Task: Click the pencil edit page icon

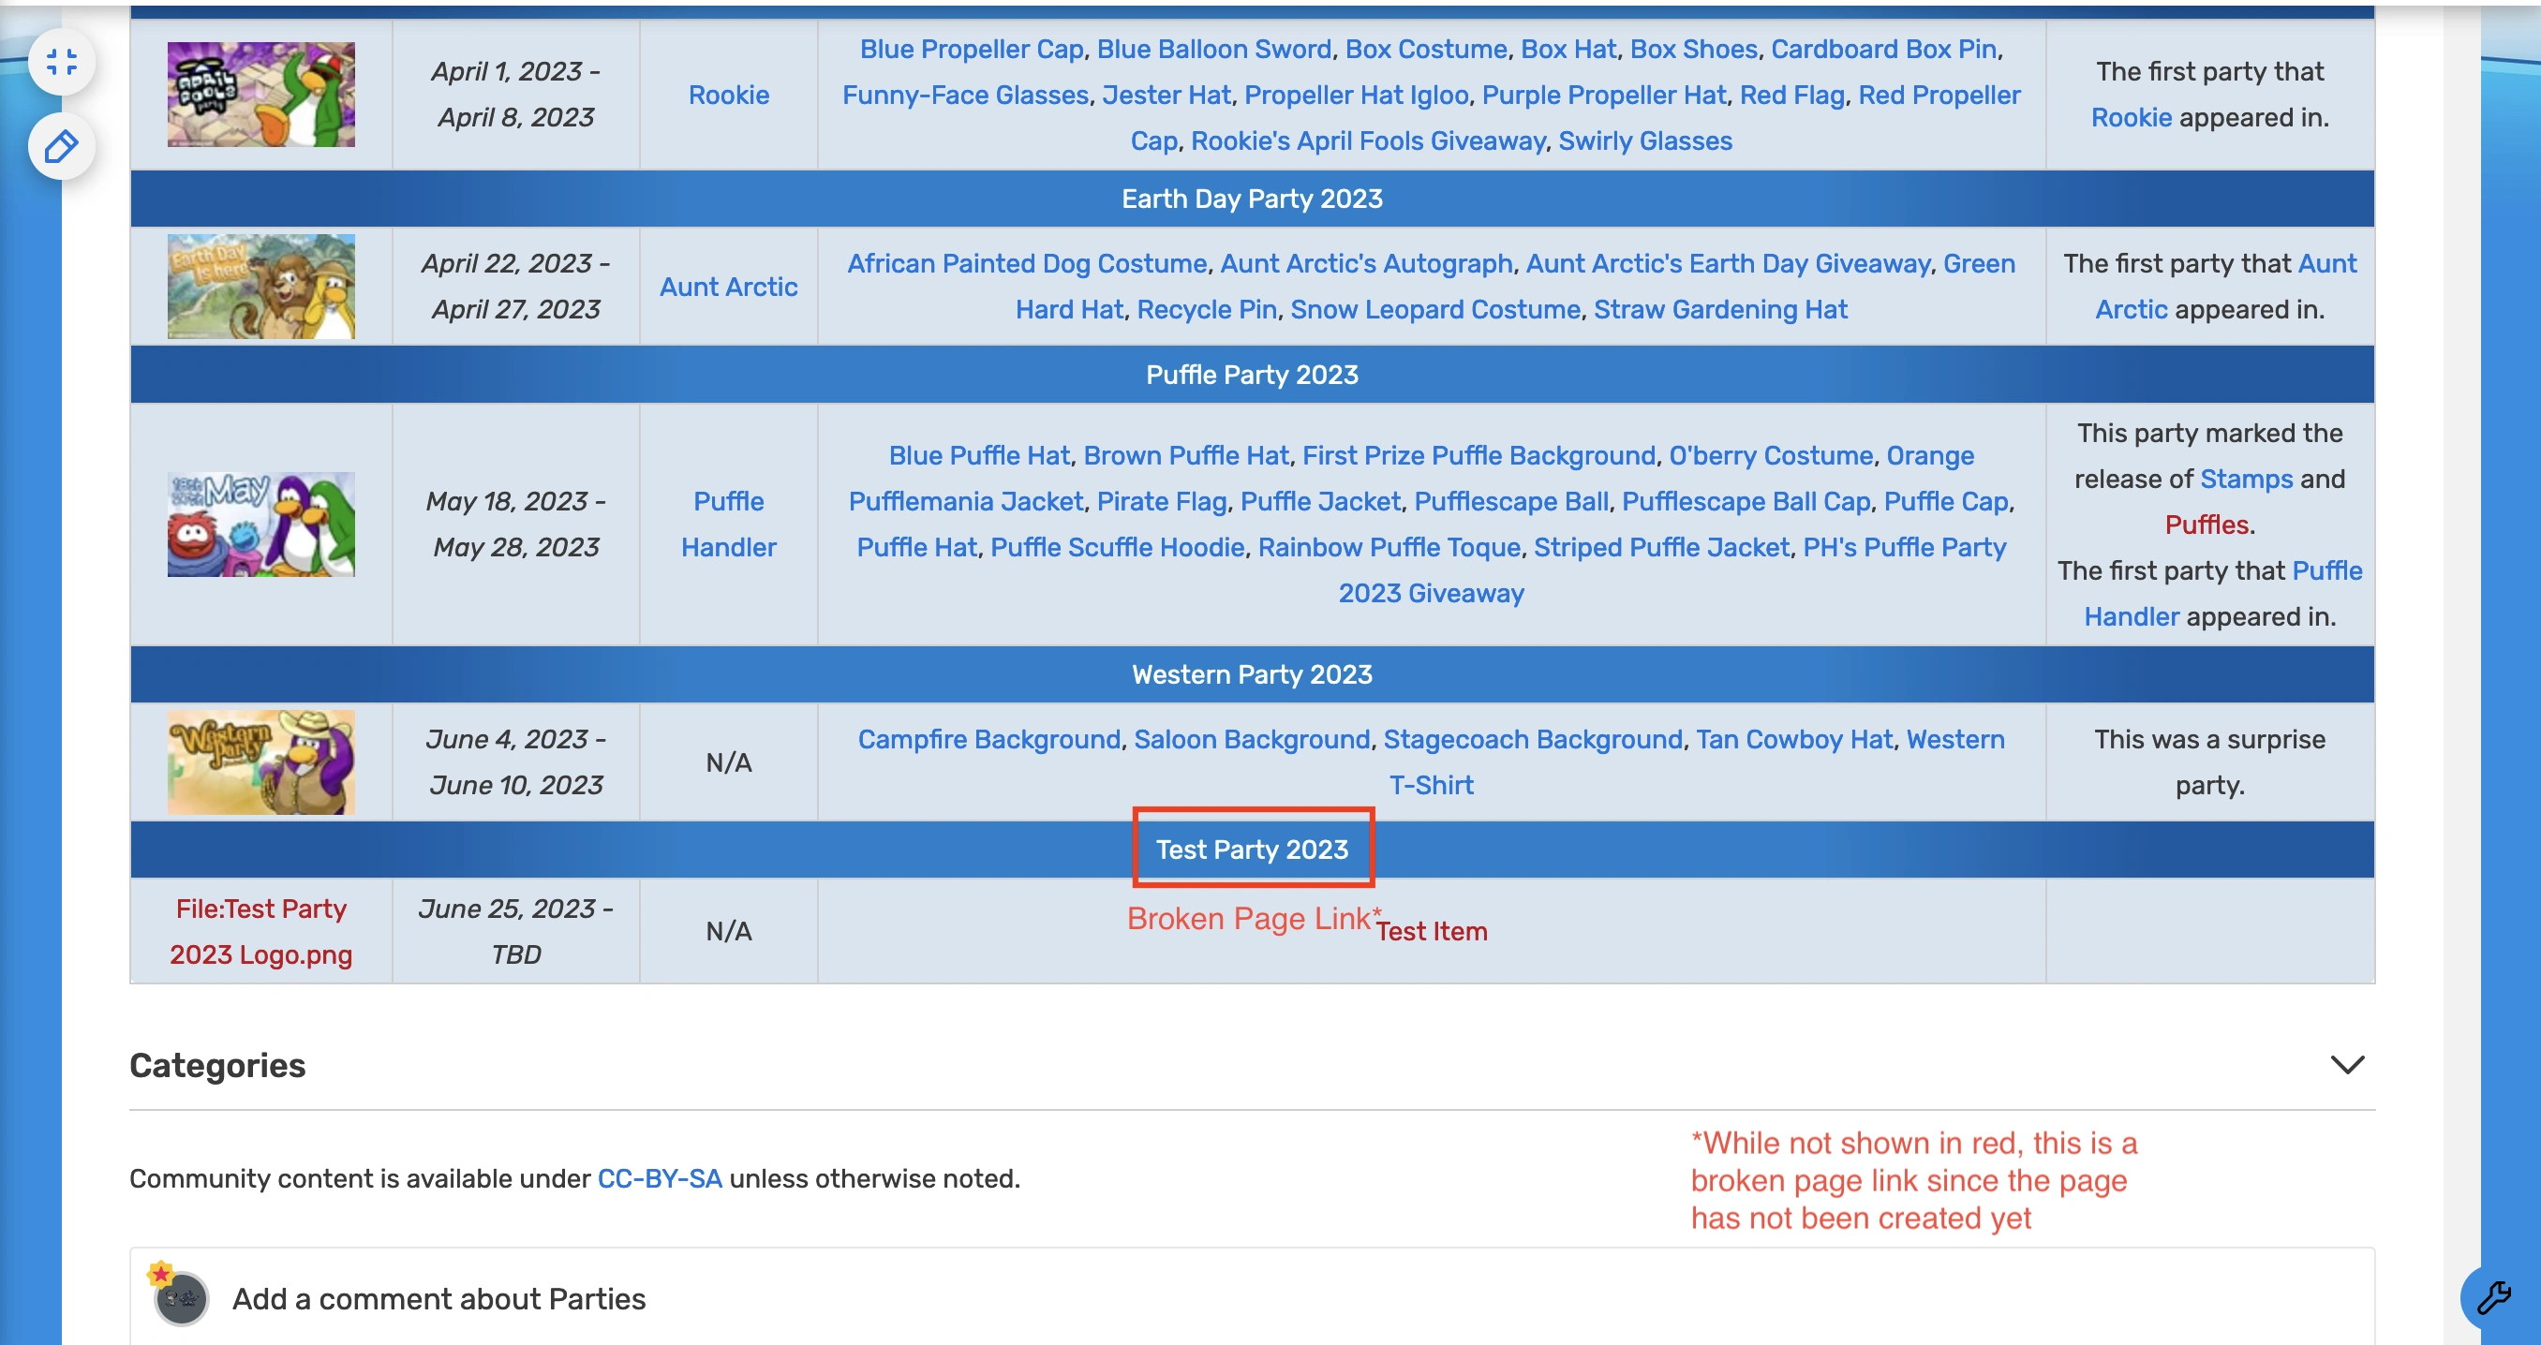Action: 61,147
